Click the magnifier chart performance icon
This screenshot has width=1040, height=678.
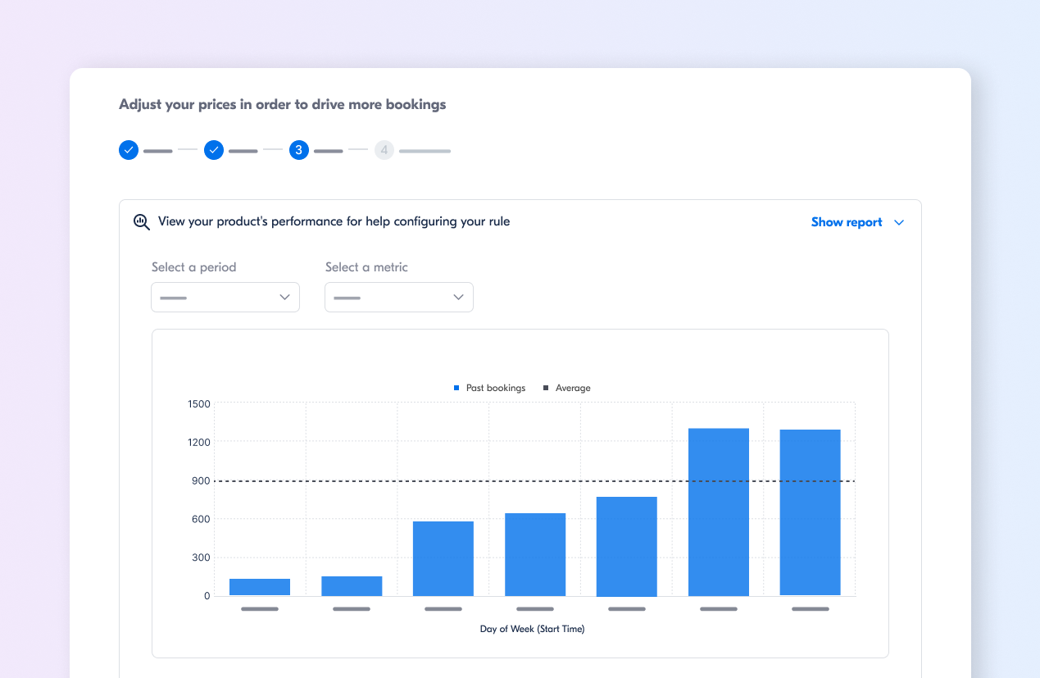click(x=142, y=222)
